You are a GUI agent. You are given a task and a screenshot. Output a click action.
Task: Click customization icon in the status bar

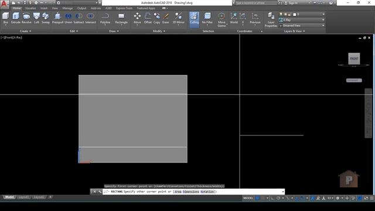click(372, 198)
